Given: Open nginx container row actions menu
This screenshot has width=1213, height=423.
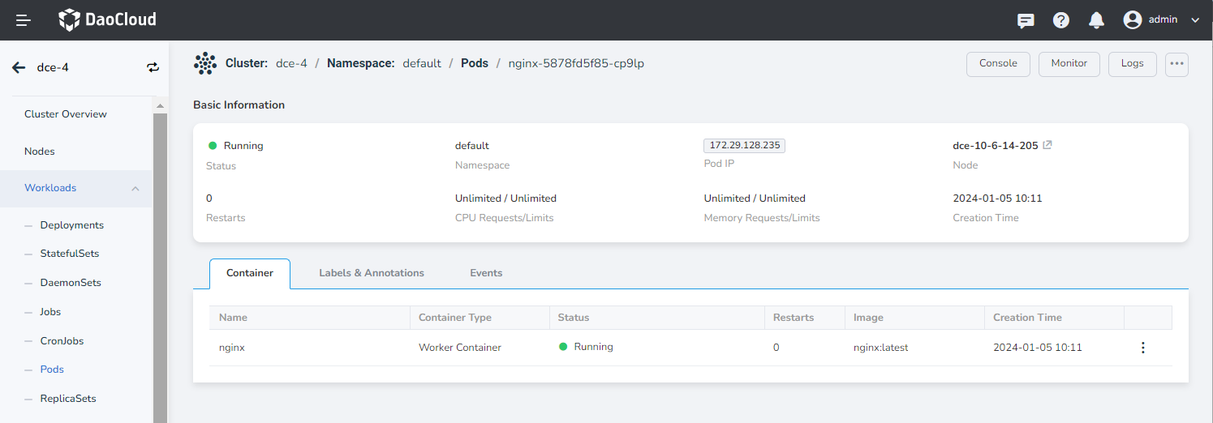Looking at the screenshot, I should (1143, 348).
